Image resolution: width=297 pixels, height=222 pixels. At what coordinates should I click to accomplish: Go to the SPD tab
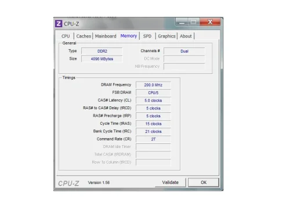(x=147, y=36)
